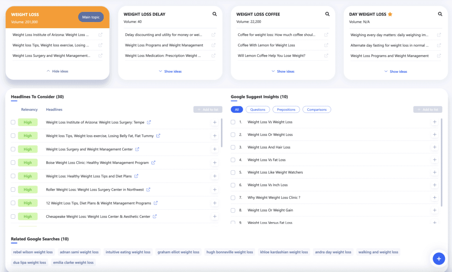This screenshot has height=272, width=452.
Task: Click search icon on Weight Loss Coffee card
Action: [328, 14]
